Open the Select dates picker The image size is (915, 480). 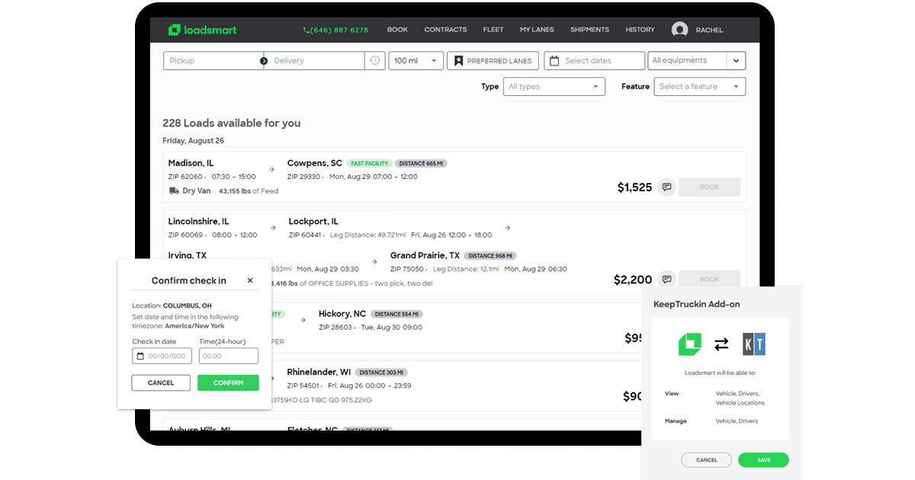coord(594,61)
